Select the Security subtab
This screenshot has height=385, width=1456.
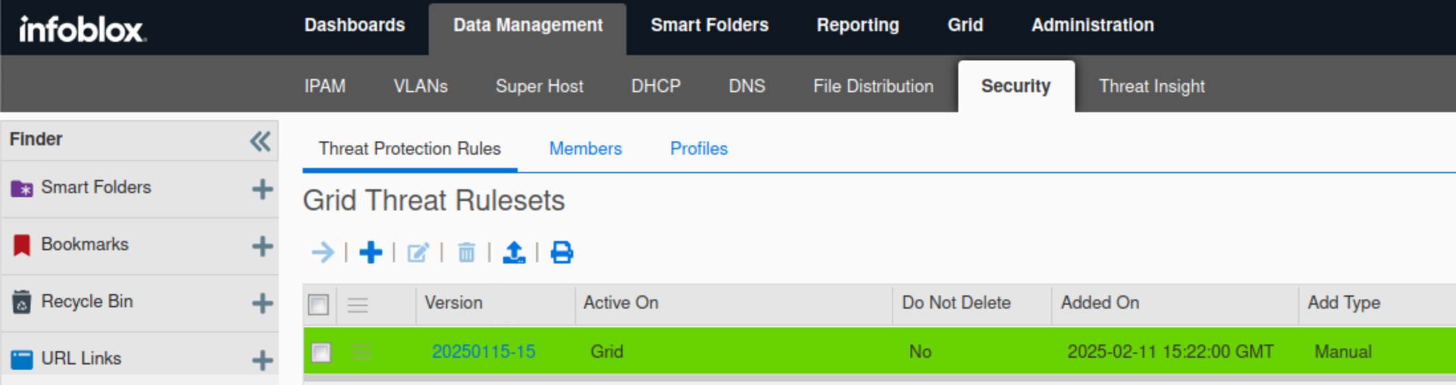[x=1016, y=86]
